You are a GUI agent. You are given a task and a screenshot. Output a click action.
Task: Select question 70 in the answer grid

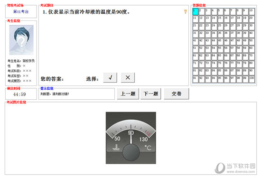click(x=252, y=57)
